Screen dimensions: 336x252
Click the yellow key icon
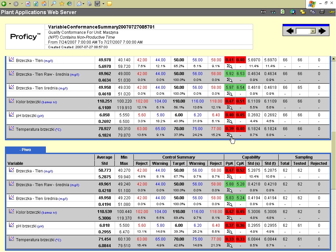click(x=332, y=12)
